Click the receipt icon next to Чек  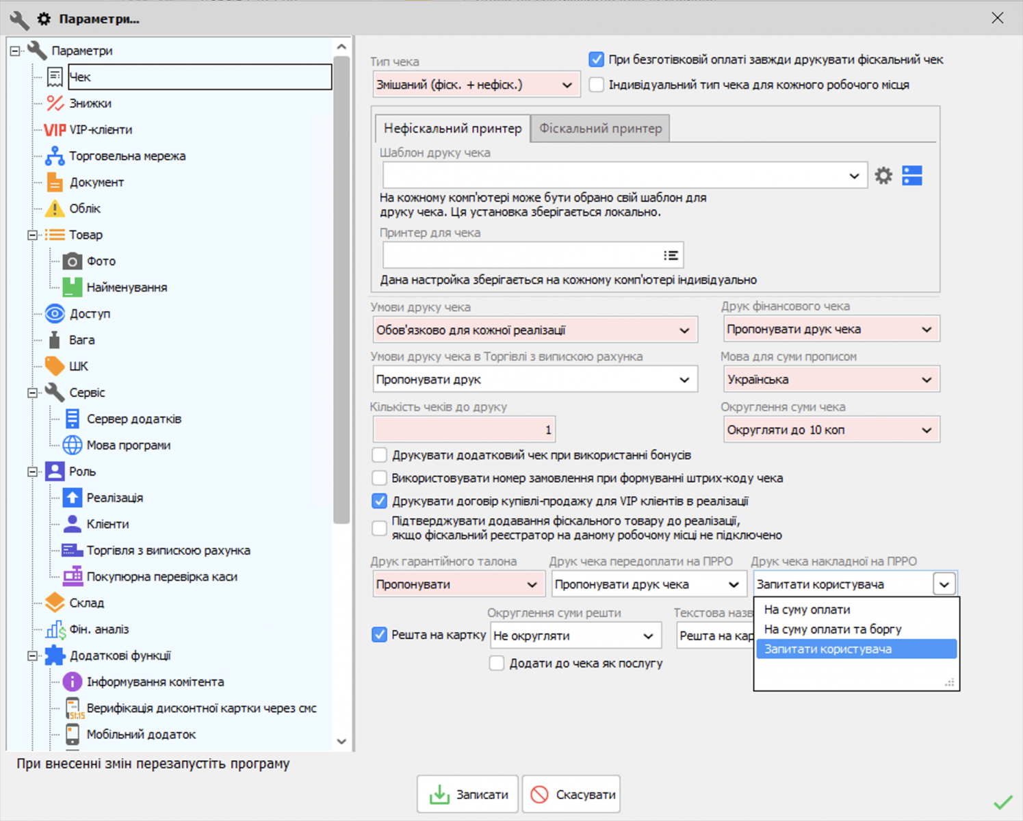[x=55, y=77]
